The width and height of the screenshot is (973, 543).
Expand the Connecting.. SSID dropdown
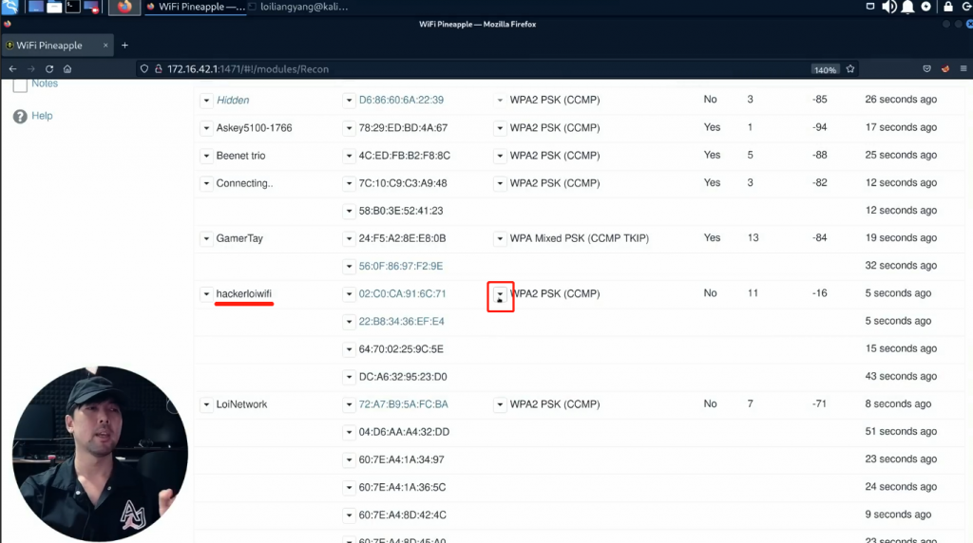click(x=206, y=183)
